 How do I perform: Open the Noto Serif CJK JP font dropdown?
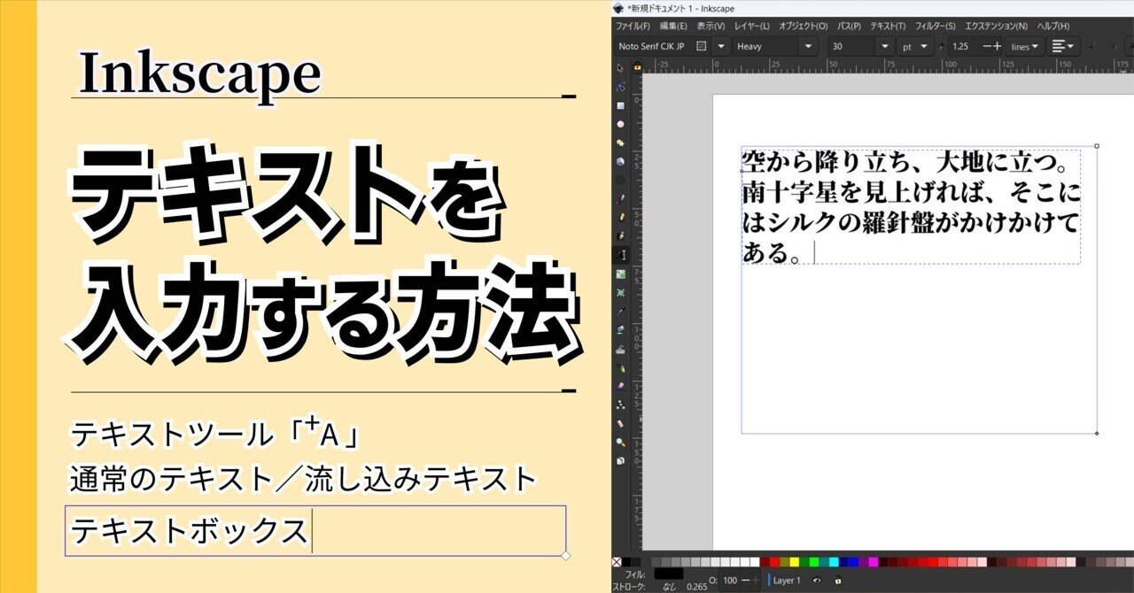719,46
